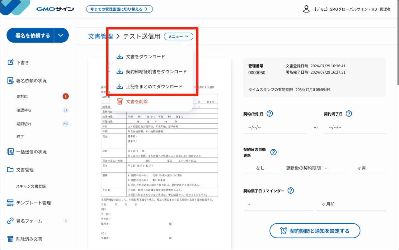Click the 削除済み文書 trash icon
Viewport: 399px width, 250px height.
[10, 239]
